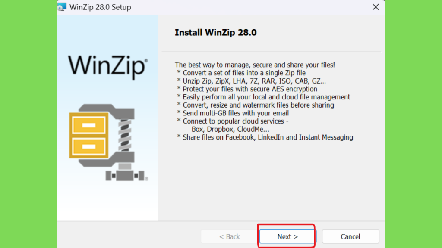The width and height of the screenshot is (442, 248).
Task: Click the 'Share files on Facebook' line
Action: coord(265,137)
